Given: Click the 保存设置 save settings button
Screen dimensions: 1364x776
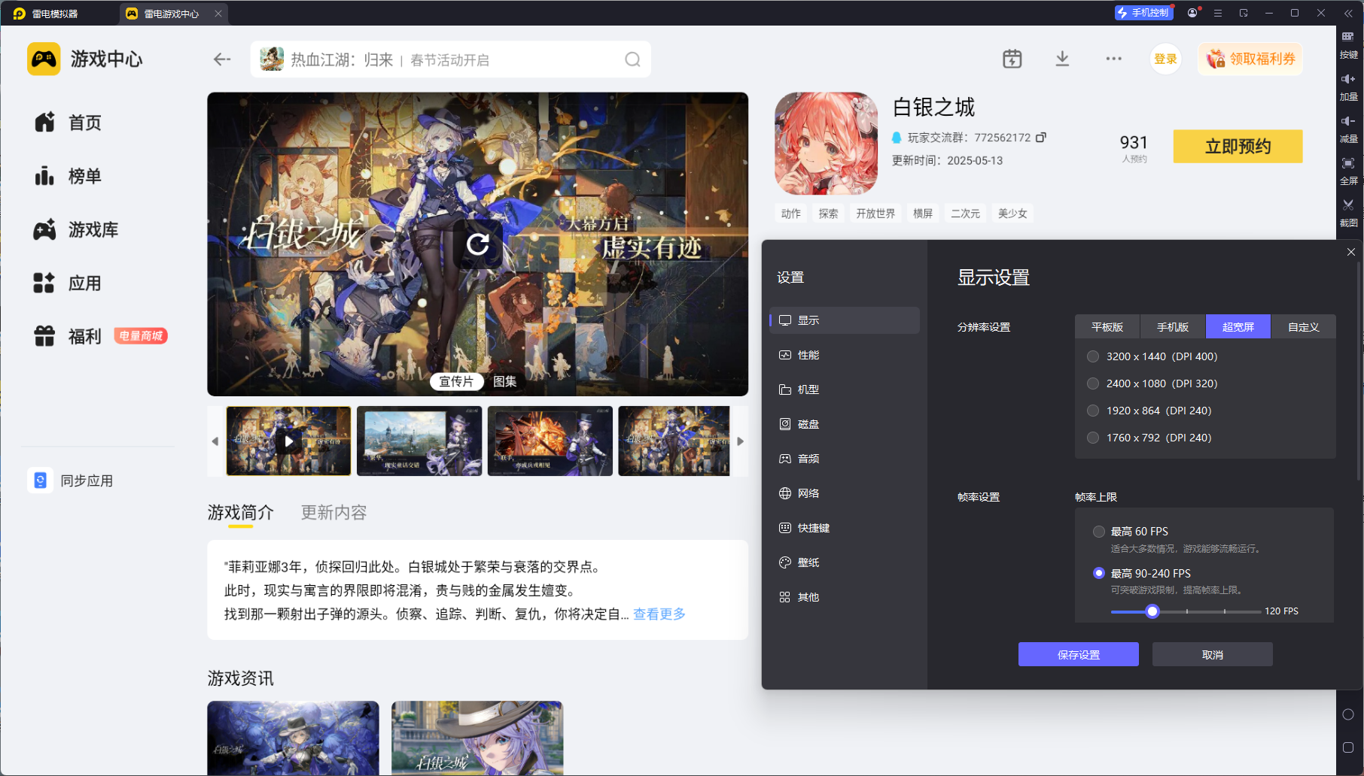Looking at the screenshot, I should (1079, 654).
